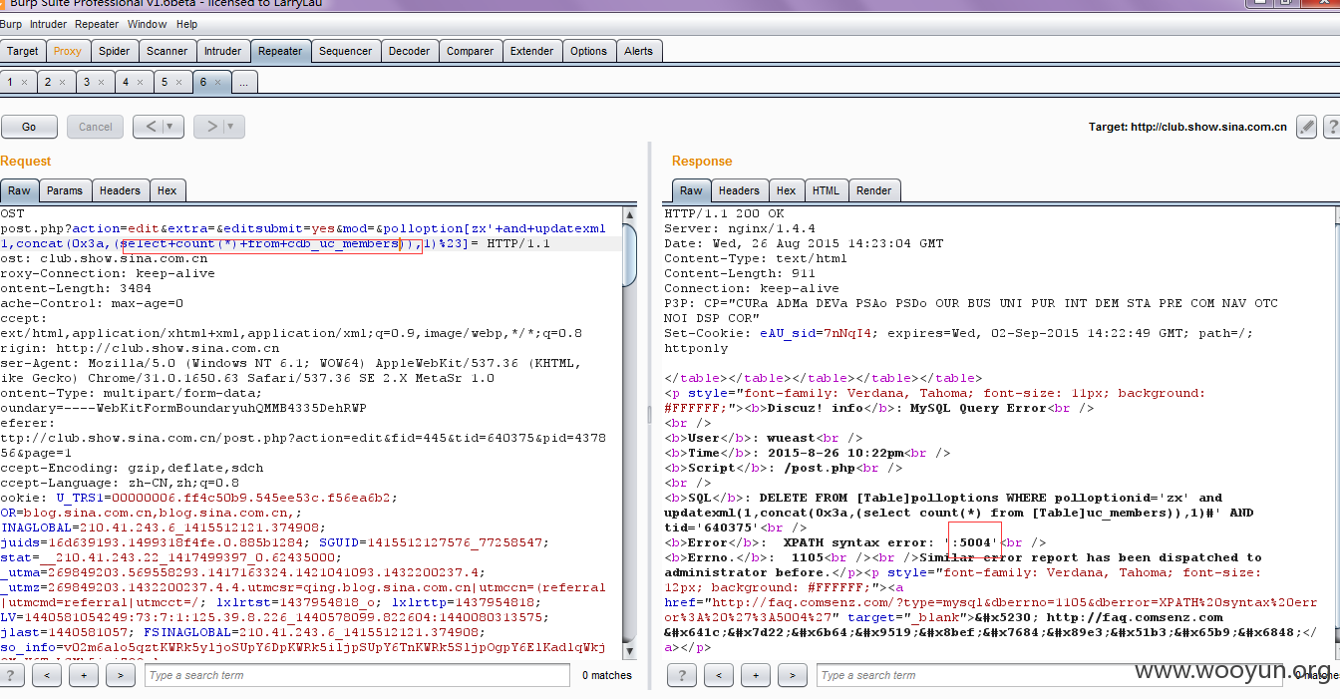
Task: Switch to the Comparer tab
Action: pyautogui.click(x=470, y=51)
